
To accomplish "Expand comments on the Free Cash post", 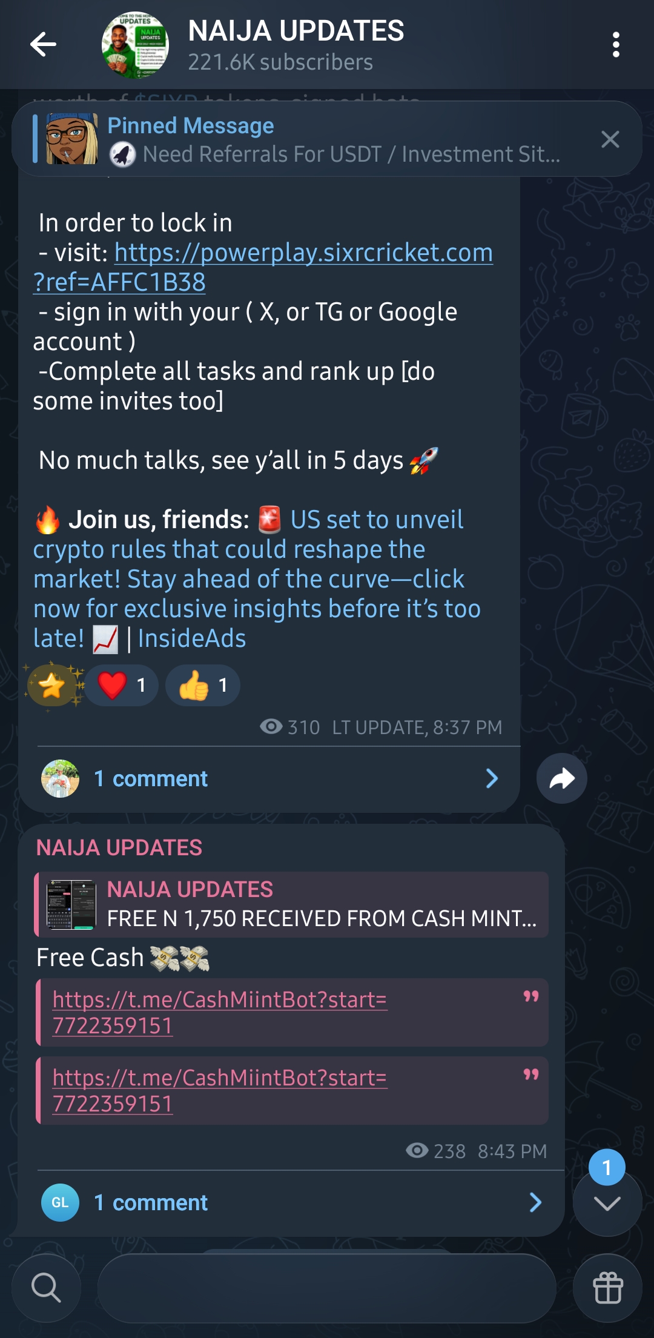I will point(292,1202).
